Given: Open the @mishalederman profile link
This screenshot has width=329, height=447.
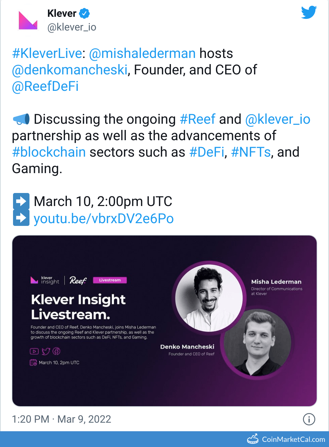Looking at the screenshot, I should click(x=143, y=53).
